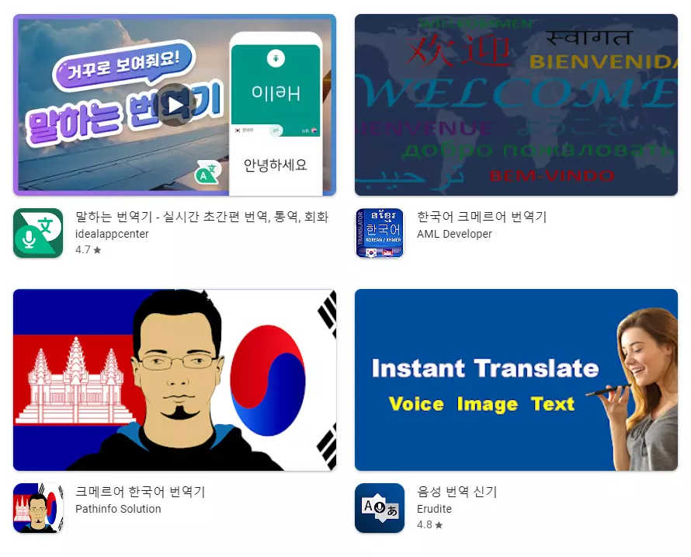Click the phone mockup showing 안녕하세요
The image size is (691, 557).
[x=276, y=113]
